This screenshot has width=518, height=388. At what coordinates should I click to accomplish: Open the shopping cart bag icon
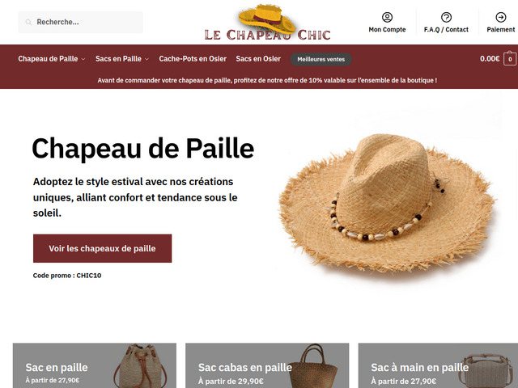(510, 59)
